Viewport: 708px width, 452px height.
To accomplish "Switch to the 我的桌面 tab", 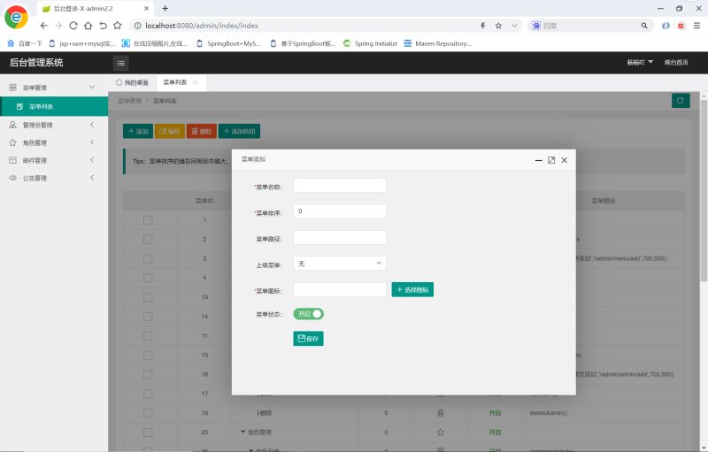I will (x=132, y=82).
